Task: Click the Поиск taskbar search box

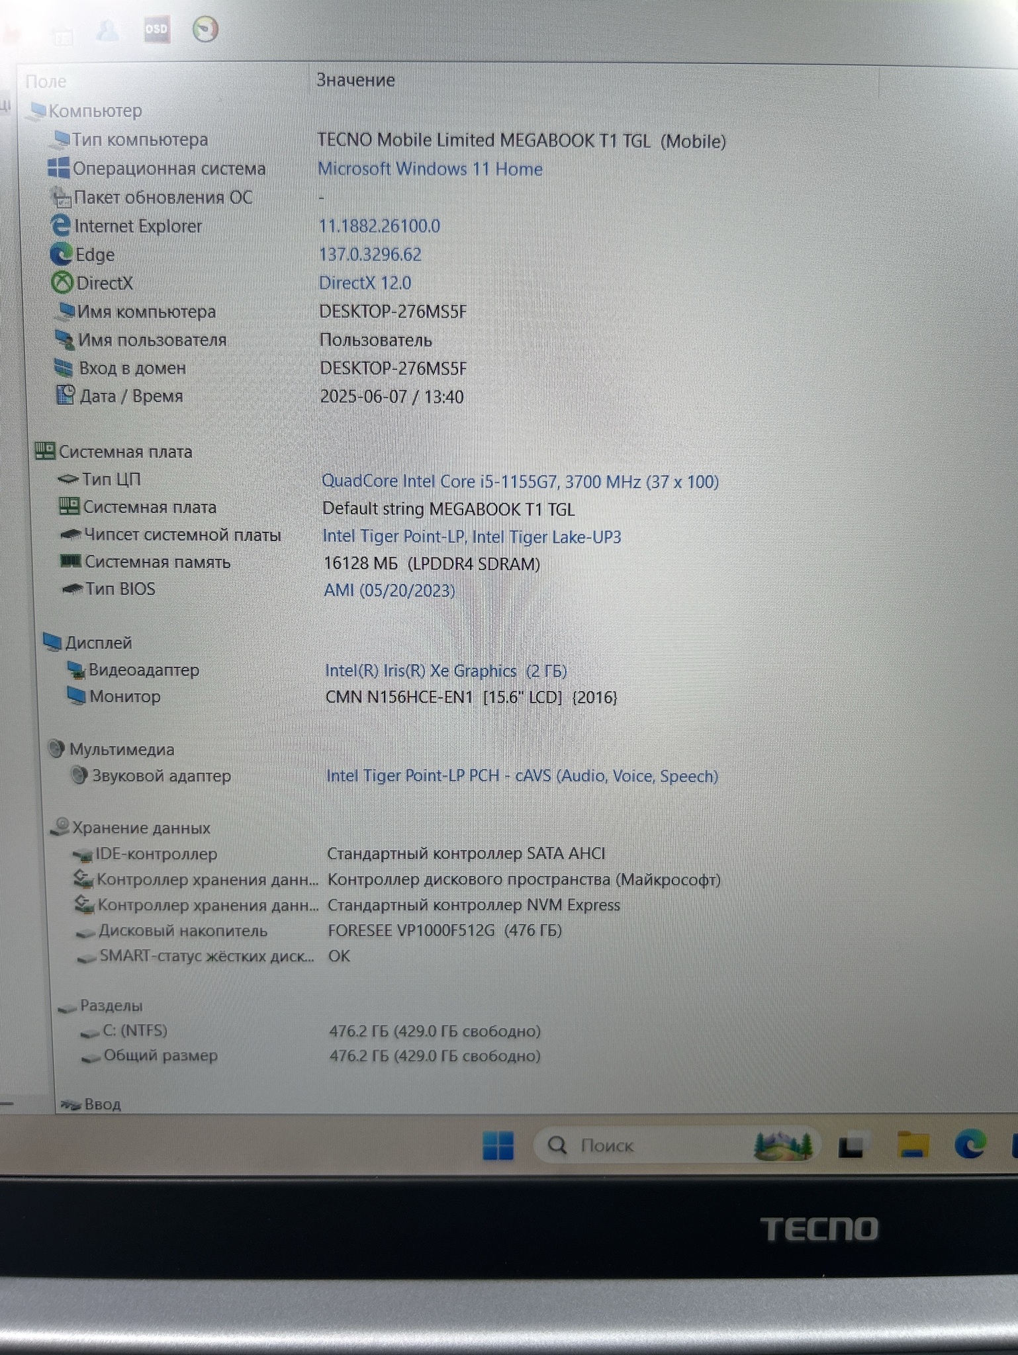Action: tap(676, 1145)
